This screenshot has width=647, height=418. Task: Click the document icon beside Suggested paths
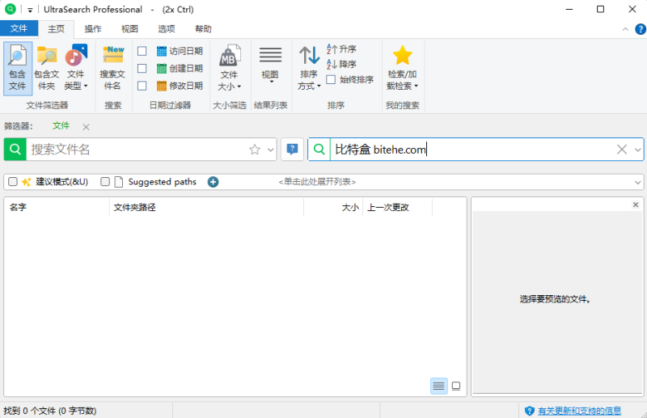119,182
